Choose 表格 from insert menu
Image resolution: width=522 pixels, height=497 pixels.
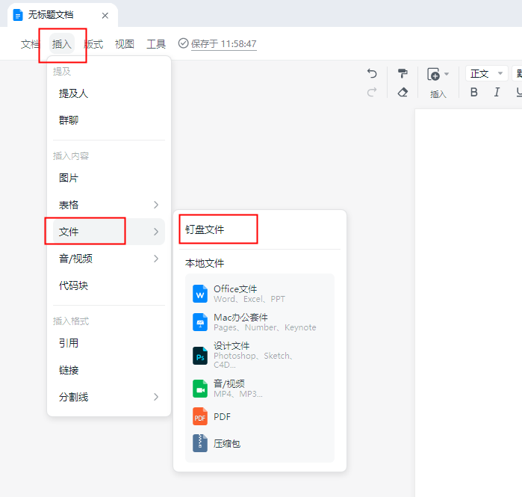109,205
